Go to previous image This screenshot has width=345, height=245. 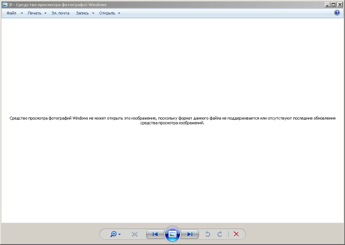tap(155, 234)
